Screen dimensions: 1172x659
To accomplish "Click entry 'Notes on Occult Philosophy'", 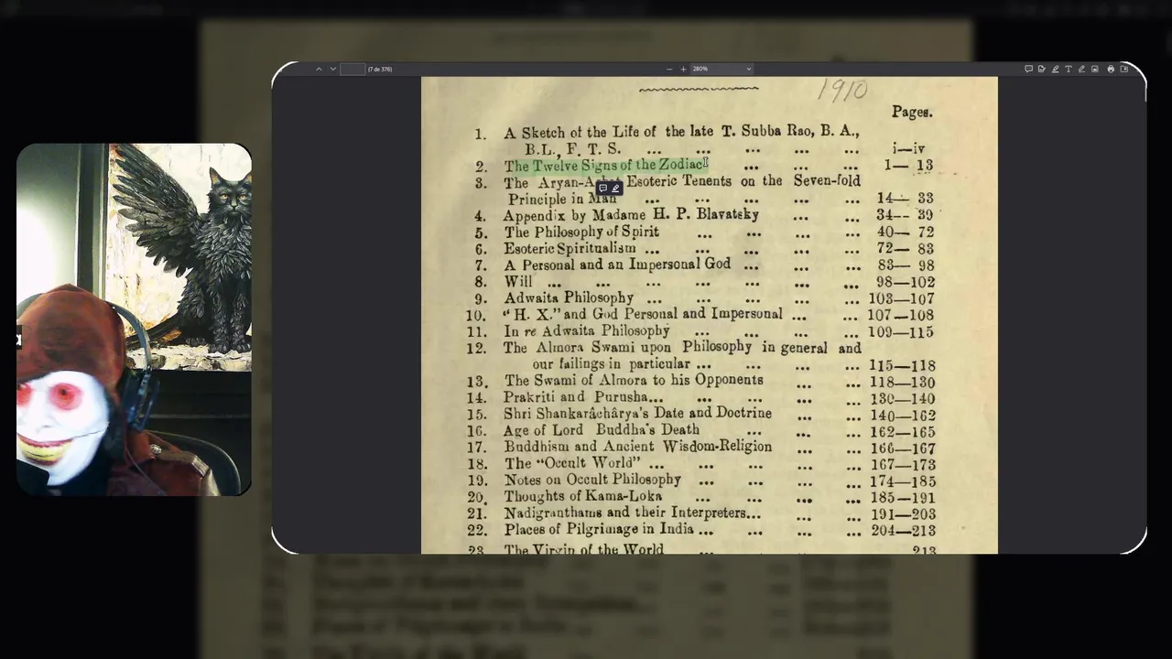I will point(592,480).
